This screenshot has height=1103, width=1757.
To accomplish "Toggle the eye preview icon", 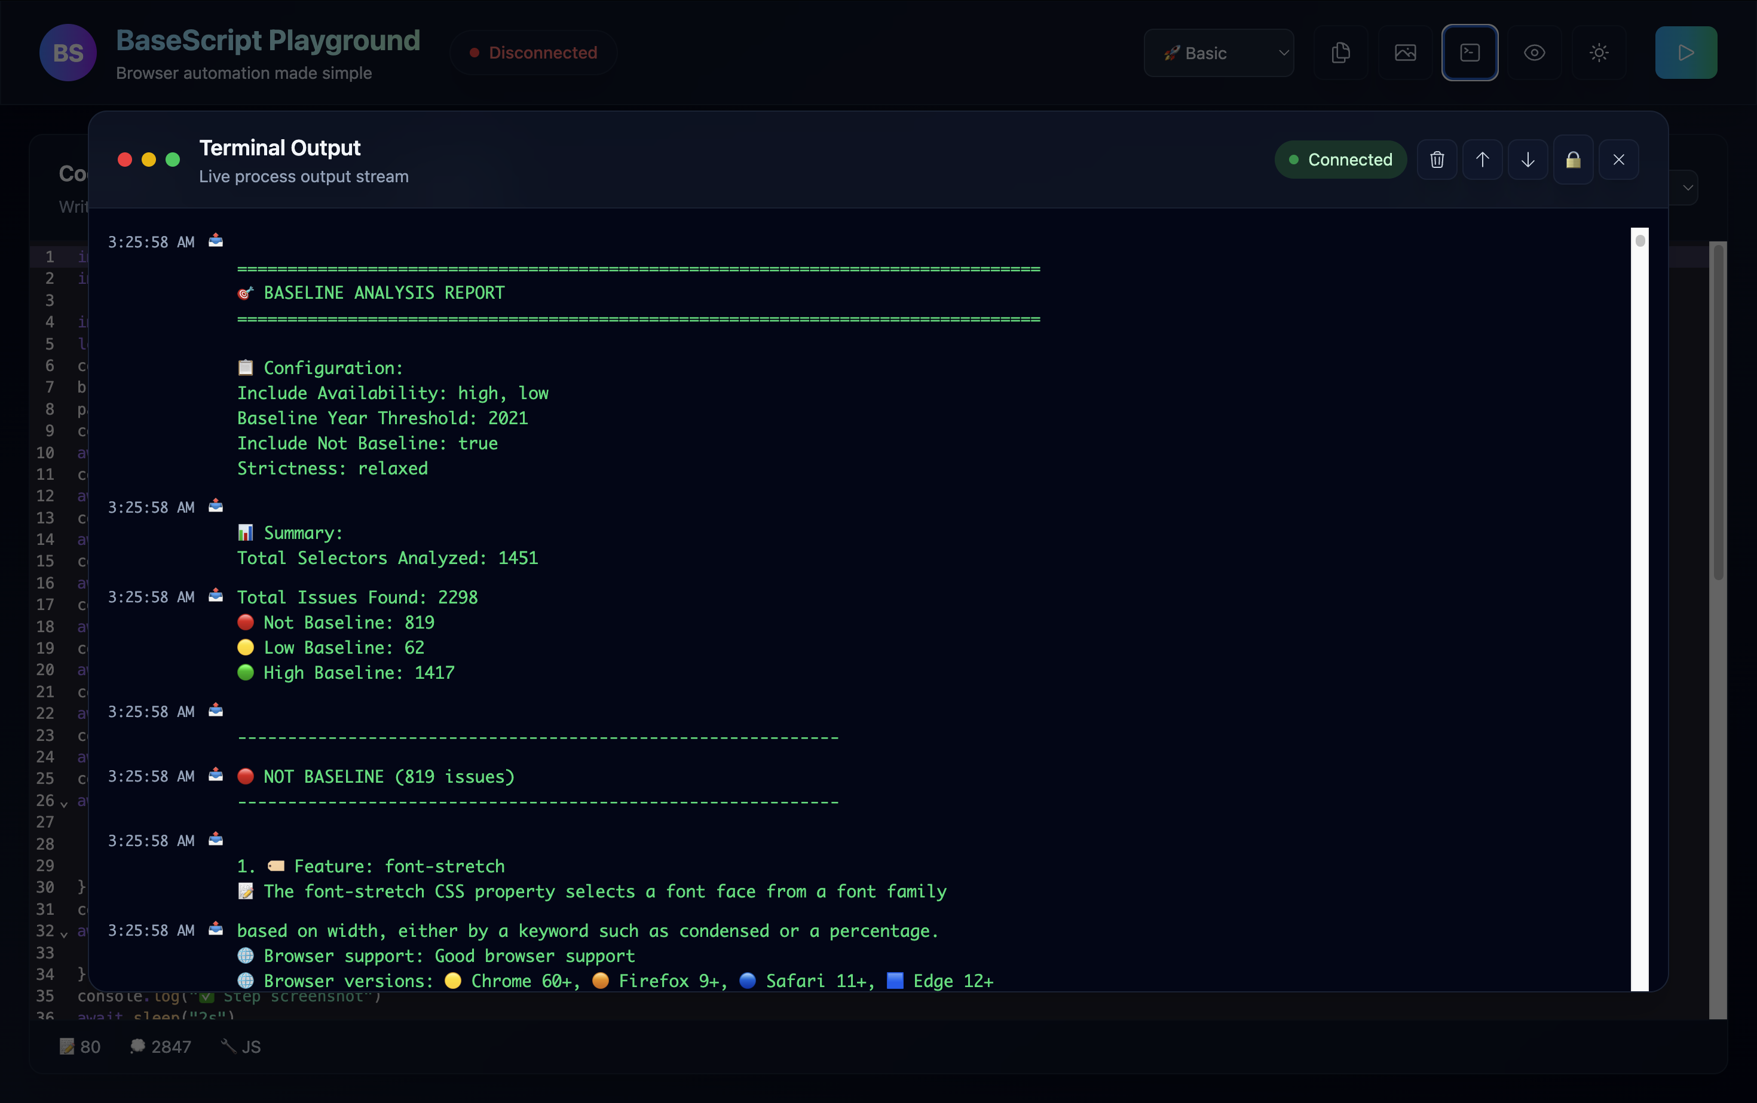I will coord(1535,53).
